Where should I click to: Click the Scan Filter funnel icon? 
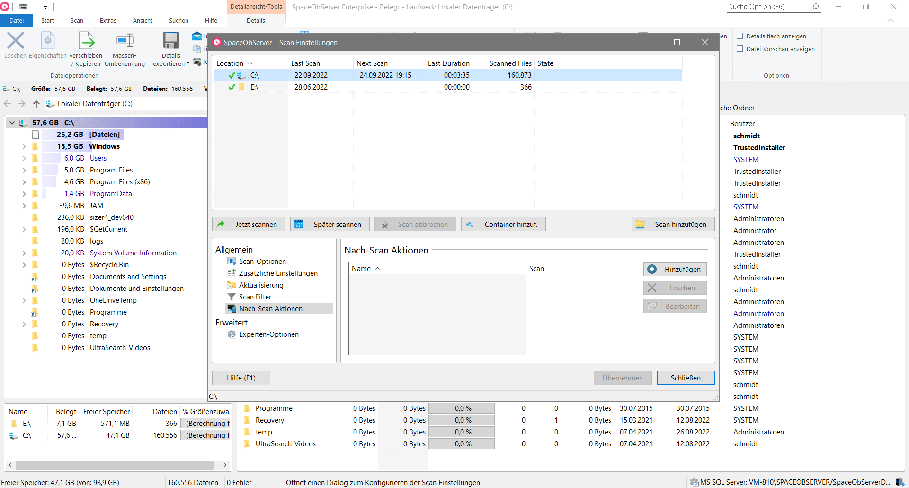(232, 297)
